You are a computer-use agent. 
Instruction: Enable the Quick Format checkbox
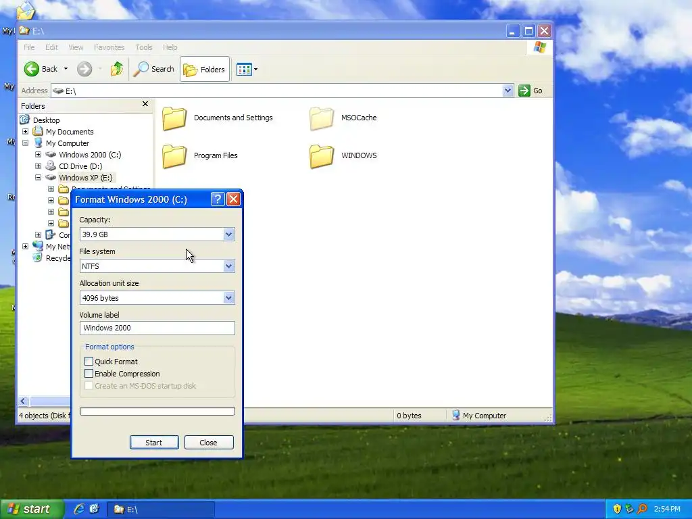pyautogui.click(x=89, y=362)
